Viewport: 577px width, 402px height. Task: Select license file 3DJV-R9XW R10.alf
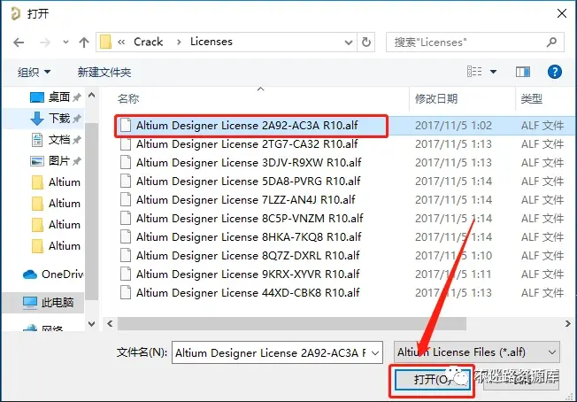(249, 162)
